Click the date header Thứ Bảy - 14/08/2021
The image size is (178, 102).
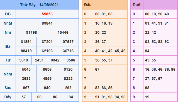pos(39,5)
